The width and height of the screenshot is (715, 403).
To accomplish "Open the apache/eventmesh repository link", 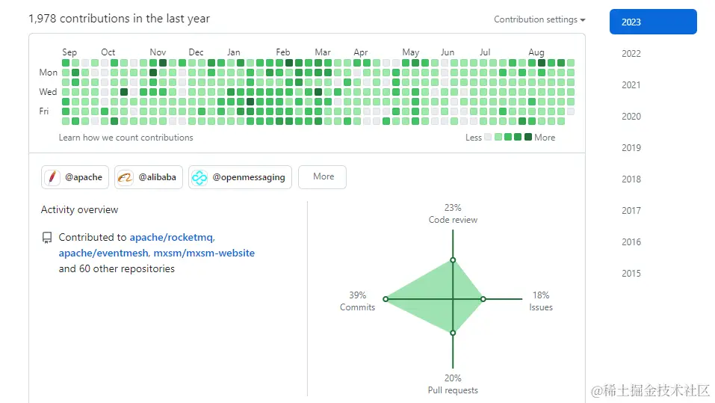I will pos(103,253).
